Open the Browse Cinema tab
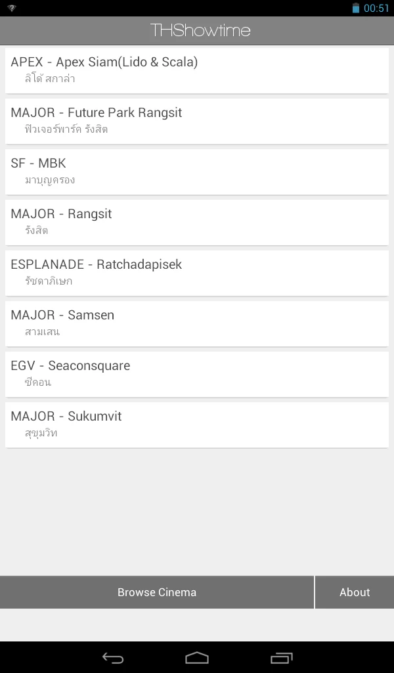 pyautogui.click(x=157, y=592)
